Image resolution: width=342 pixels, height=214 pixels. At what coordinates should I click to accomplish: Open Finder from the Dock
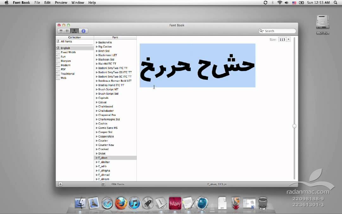[x=80, y=203]
